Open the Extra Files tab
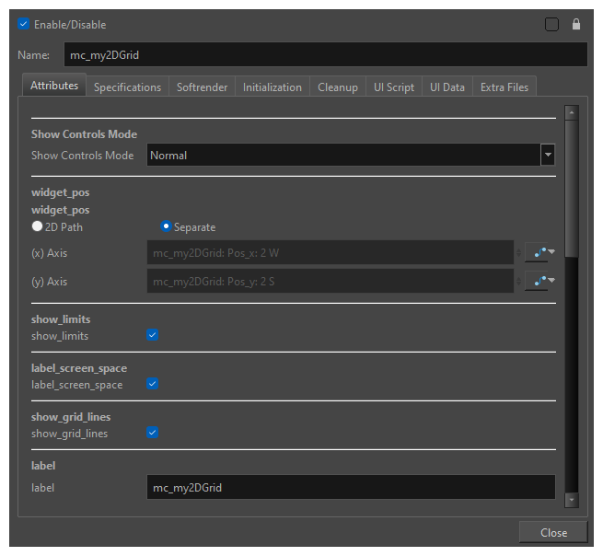The height and width of the screenshot is (556, 603). point(504,87)
